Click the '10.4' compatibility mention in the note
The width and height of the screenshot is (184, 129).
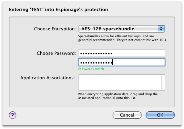pyautogui.click(x=163, y=40)
